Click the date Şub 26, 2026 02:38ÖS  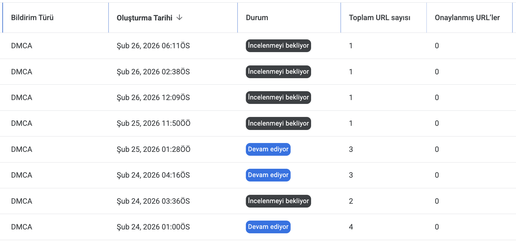(153, 72)
